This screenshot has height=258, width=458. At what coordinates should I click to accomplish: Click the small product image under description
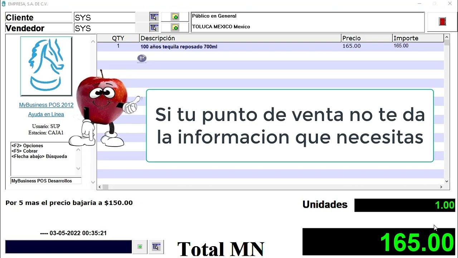142,58
